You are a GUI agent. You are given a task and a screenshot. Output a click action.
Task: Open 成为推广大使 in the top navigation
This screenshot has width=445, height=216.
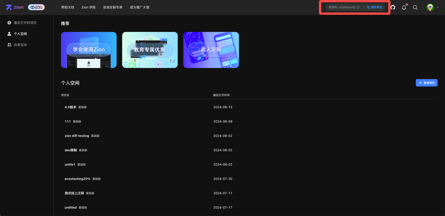[x=139, y=7]
